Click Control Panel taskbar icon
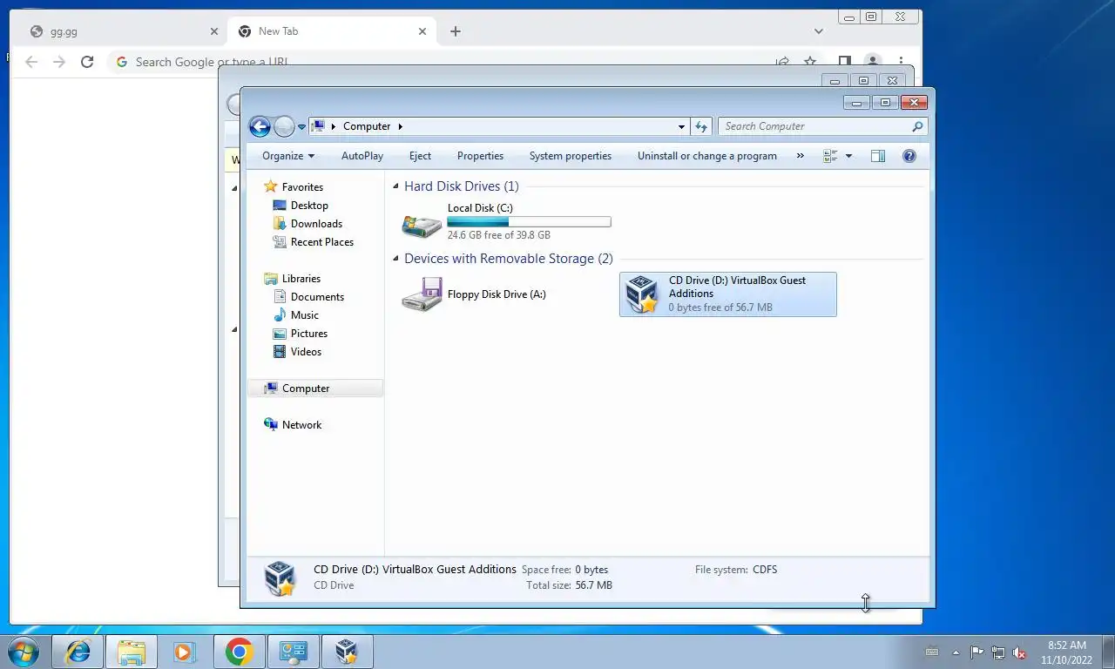This screenshot has width=1115, height=669. click(x=293, y=652)
